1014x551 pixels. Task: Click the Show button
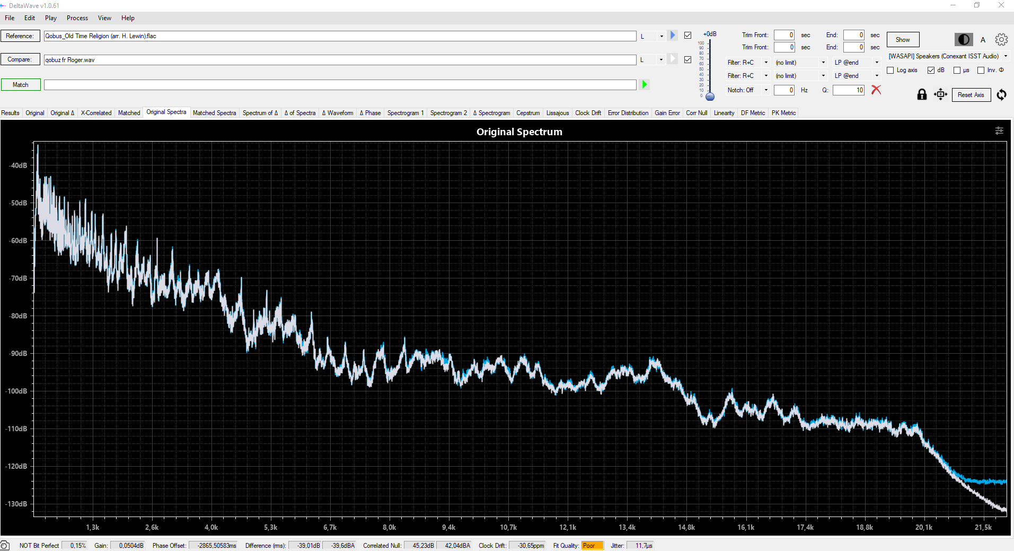pos(903,40)
